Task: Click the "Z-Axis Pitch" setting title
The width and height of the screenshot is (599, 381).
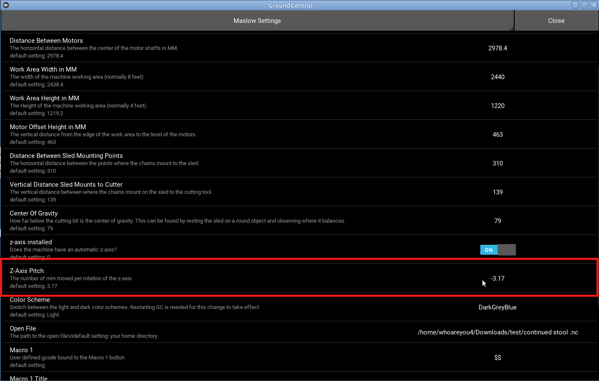Action: click(x=27, y=271)
